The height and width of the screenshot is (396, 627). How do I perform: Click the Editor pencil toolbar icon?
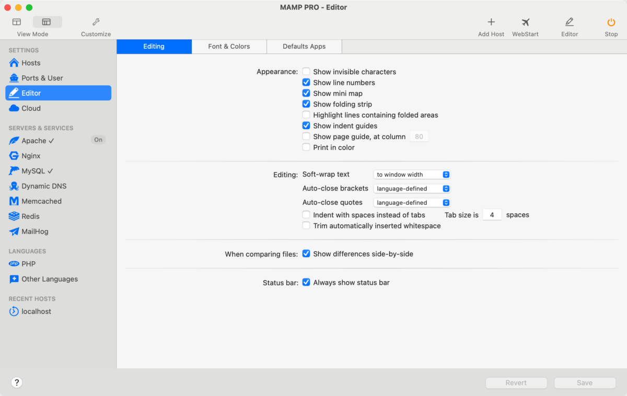[570, 22]
